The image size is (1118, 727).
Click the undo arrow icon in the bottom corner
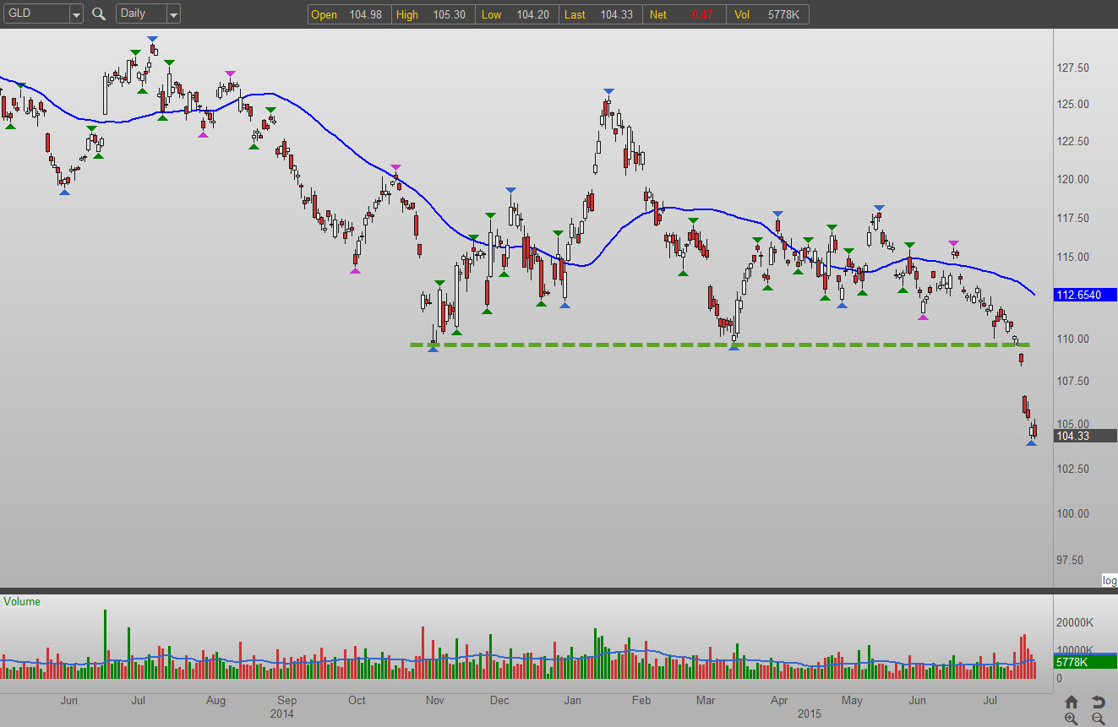pos(1098,702)
